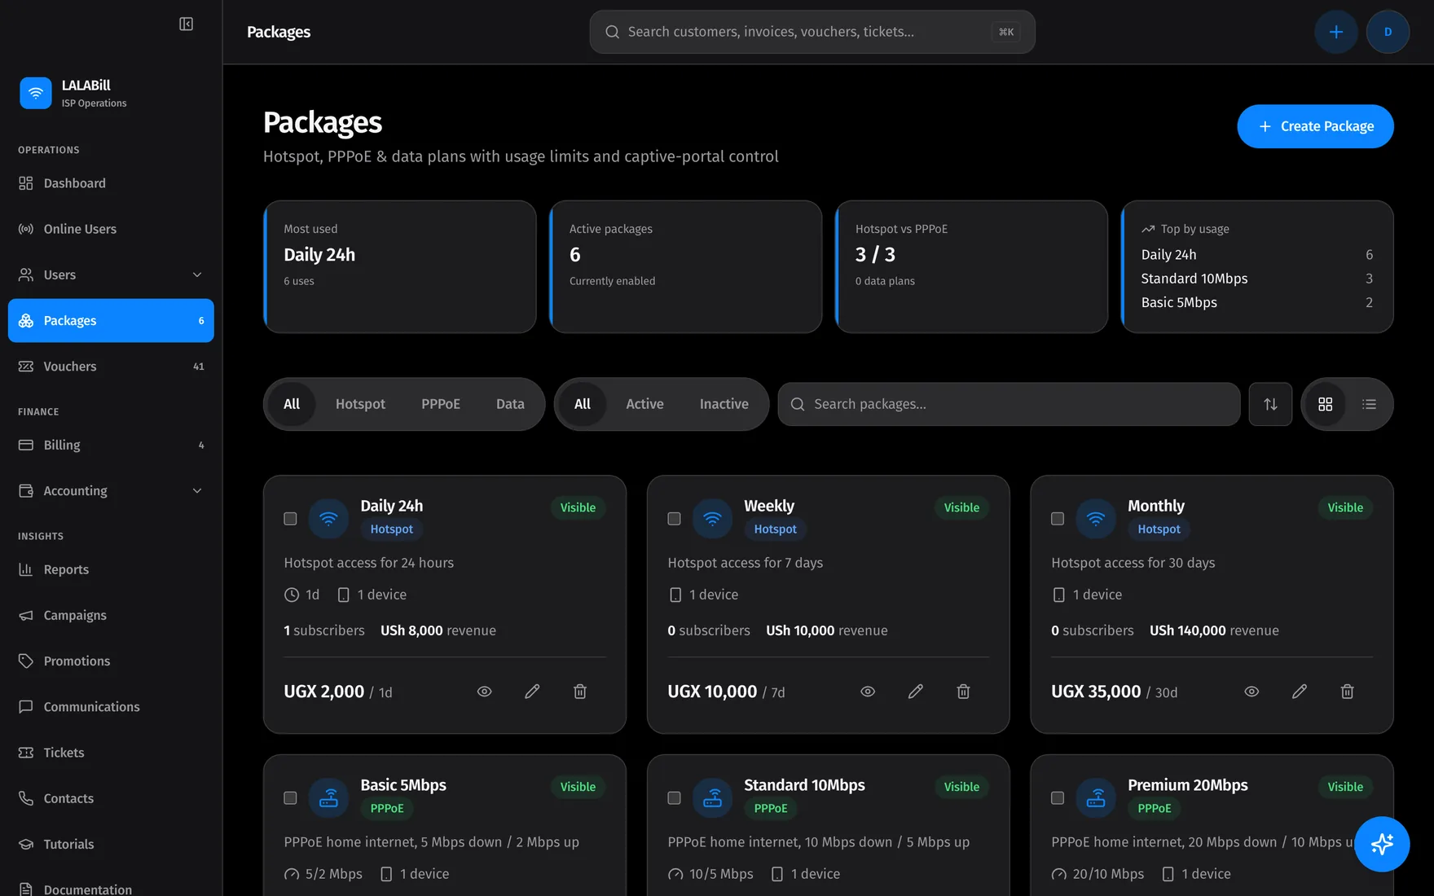Click the clock icon beside 1d duration
Image resolution: width=1434 pixels, height=896 pixels.
pos(292,595)
